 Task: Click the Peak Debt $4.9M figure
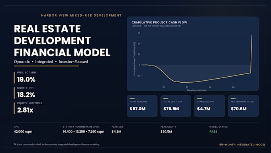116,131
